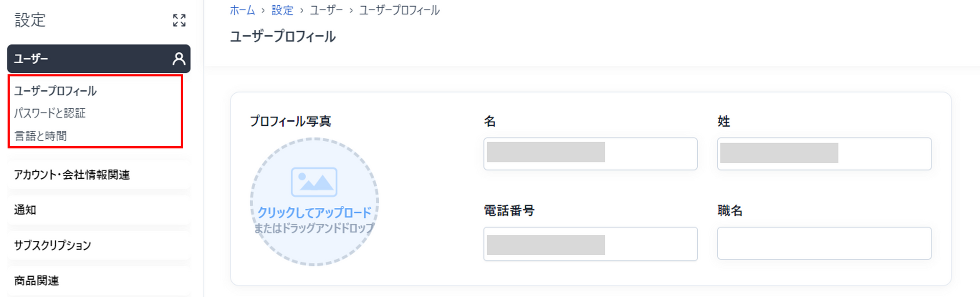Click the ユーザープロフィール breadcrumb entry
Viewport: 980px width, 297px height.
coord(400,10)
